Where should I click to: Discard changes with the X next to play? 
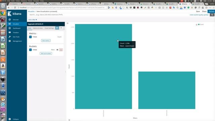coord(61,28)
